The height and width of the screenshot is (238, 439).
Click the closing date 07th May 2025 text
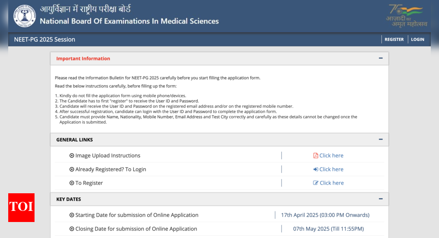(x=328, y=229)
